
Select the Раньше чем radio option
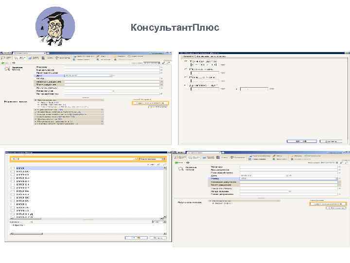(186, 77)
